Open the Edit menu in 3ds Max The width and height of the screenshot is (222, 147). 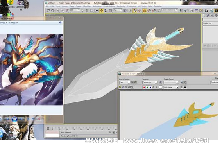[52, 7]
